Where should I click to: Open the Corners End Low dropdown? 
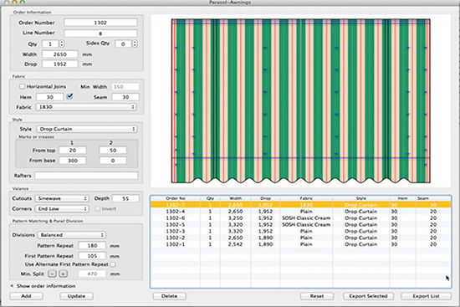62,209
